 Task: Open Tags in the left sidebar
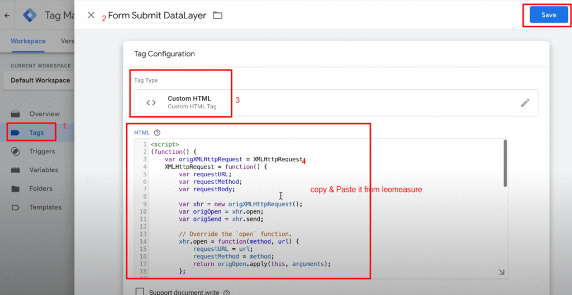tap(37, 133)
